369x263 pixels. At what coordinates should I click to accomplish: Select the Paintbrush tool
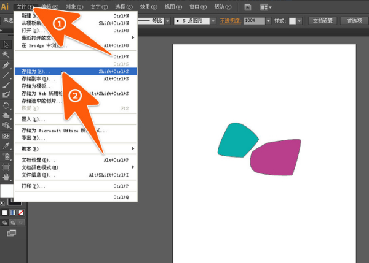(x=6, y=85)
